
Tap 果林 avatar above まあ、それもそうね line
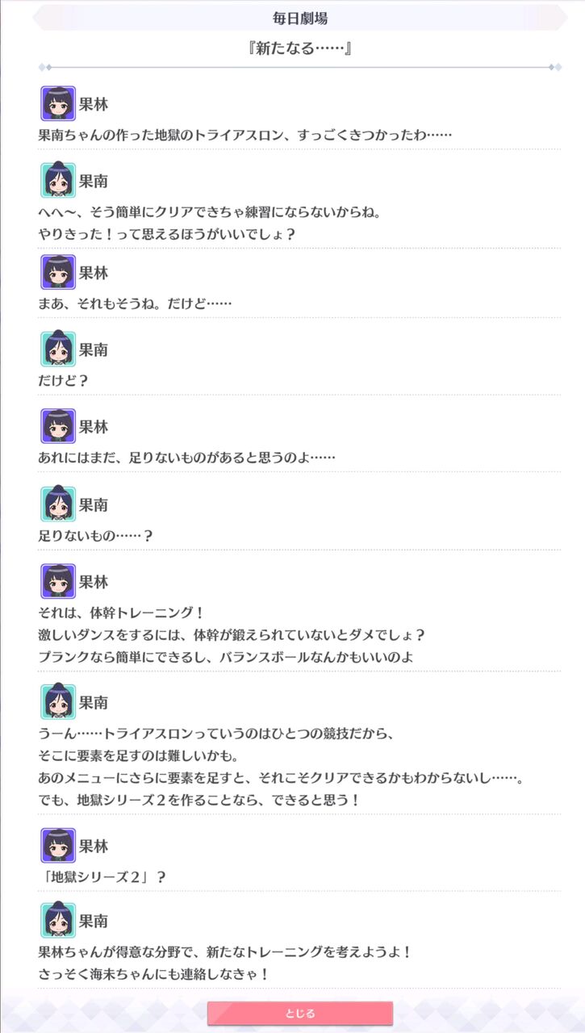58,273
